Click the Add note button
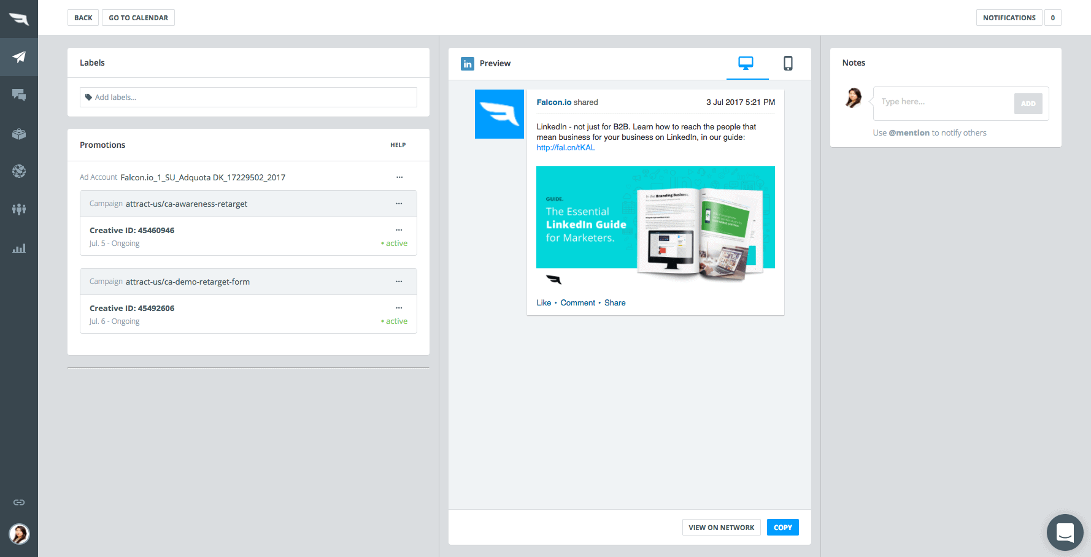1091x557 pixels. tap(1028, 104)
